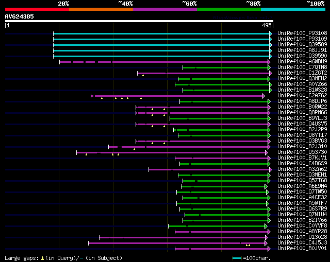Click the green arrowhead of UniRef100_C7QTN8
Screen dimensions: 330x262
[269, 67]
